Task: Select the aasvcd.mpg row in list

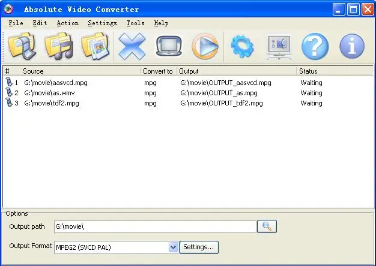Action: [x=188, y=83]
